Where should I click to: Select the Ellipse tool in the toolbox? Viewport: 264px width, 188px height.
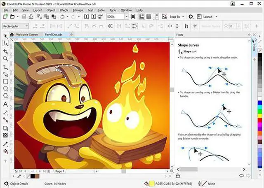[x=5, y=88]
